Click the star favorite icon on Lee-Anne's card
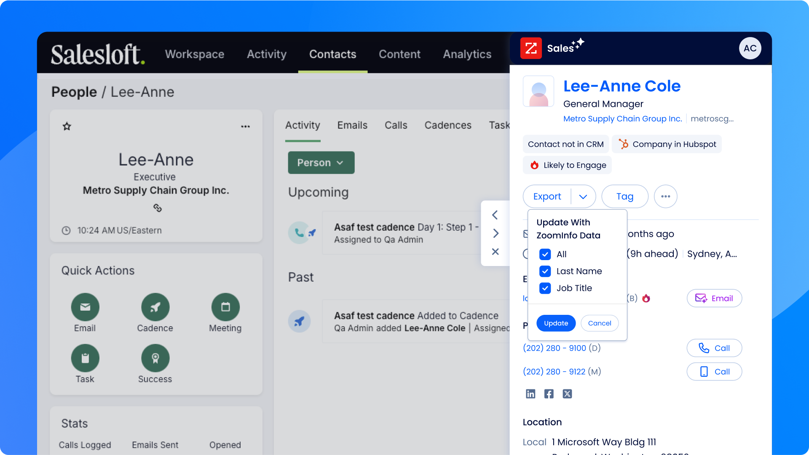Viewport: 809px width, 455px height. click(67, 126)
